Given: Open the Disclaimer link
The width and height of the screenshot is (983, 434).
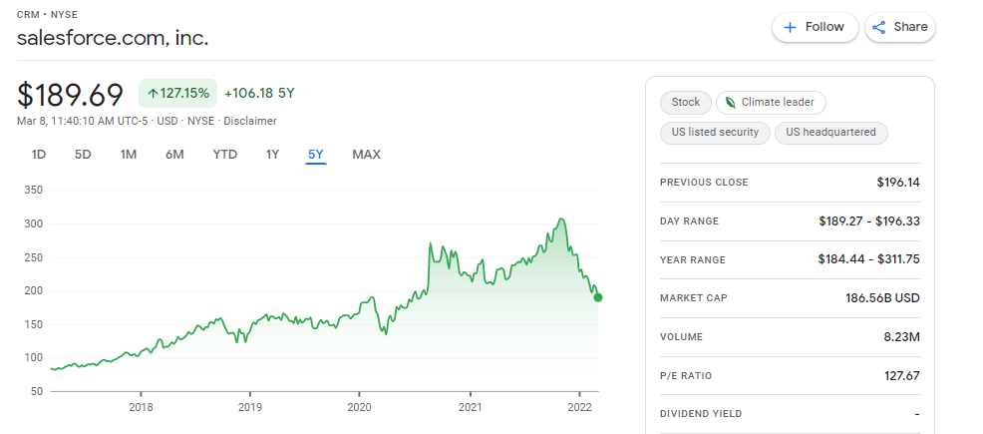Looking at the screenshot, I should pos(250,121).
